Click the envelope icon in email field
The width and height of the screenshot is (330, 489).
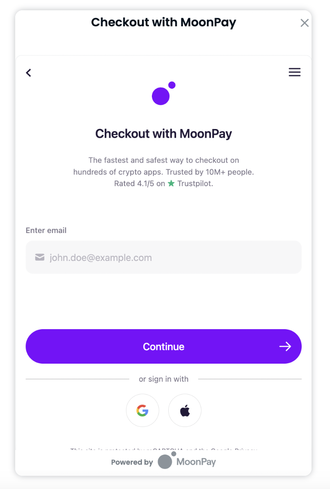click(x=39, y=257)
